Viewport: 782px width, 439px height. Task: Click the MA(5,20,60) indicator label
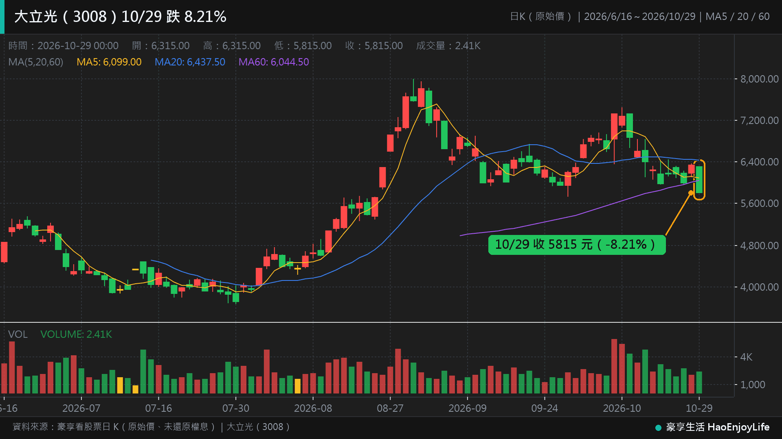click(36, 62)
